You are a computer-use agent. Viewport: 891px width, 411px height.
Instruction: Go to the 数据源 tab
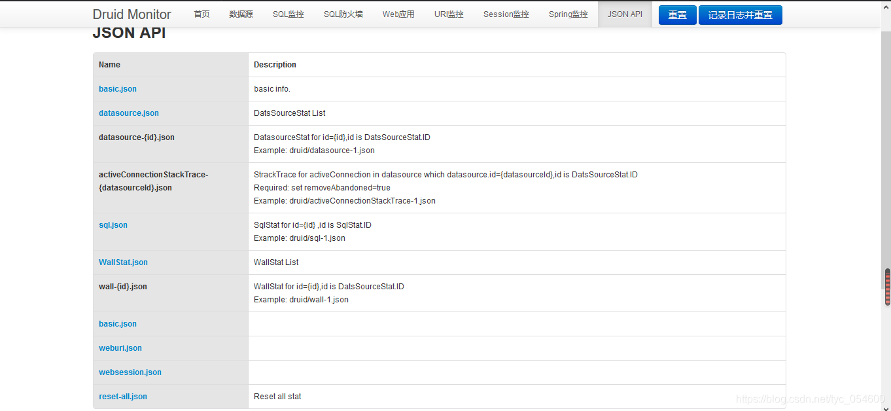(x=241, y=14)
